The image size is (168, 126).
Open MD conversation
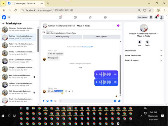coord(18,92)
